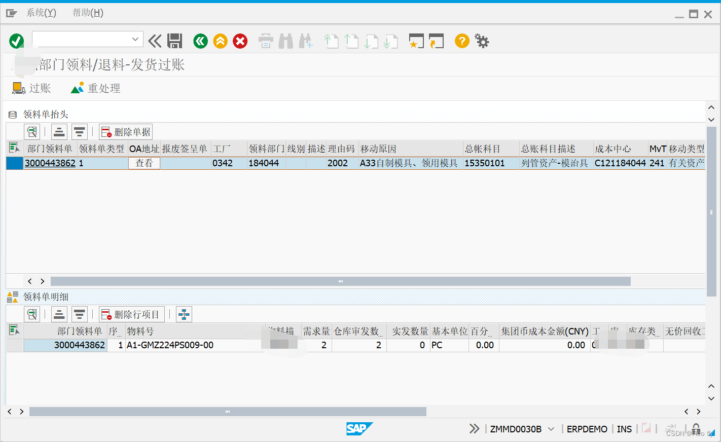721x442 pixels.
Task: Click the sort icon in 领料单明细 panel
Action: coord(59,314)
